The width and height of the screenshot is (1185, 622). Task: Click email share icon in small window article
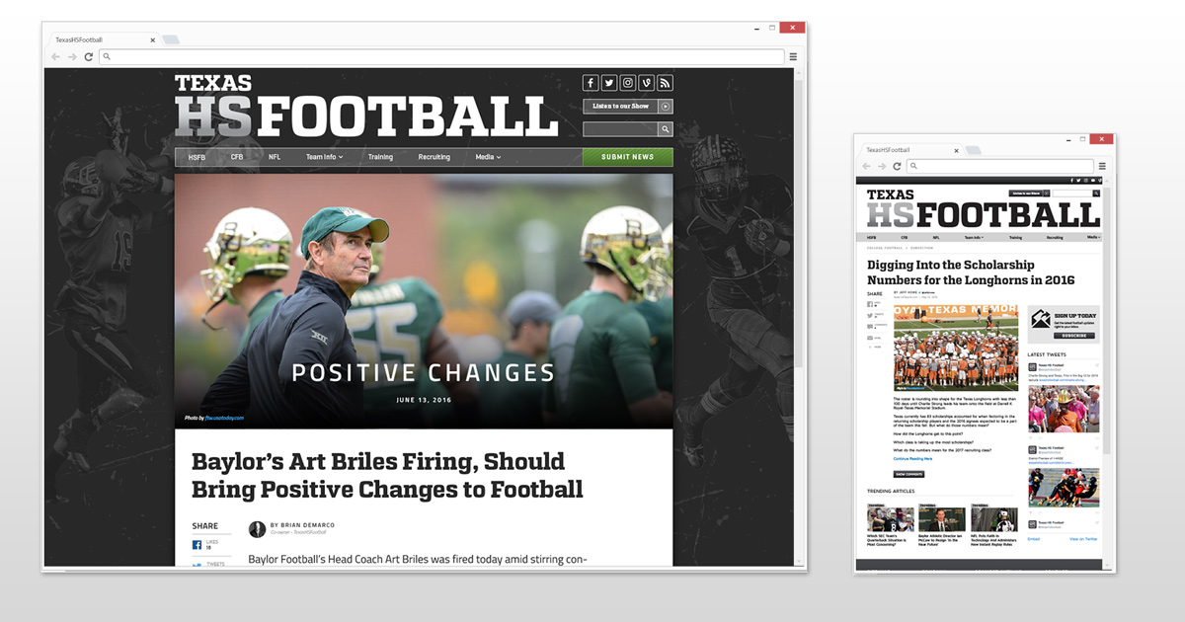[870, 338]
